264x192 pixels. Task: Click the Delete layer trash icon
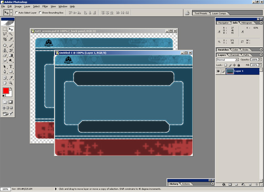click(x=256, y=184)
